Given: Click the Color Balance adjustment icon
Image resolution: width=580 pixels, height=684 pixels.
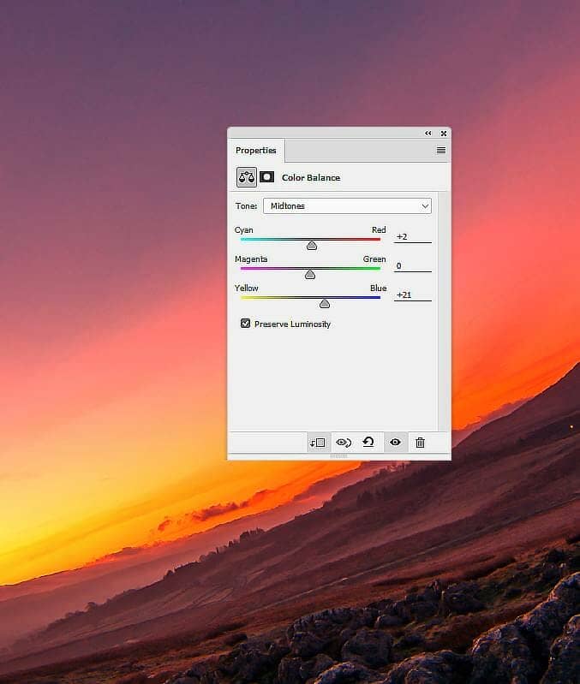Looking at the screenshot, I should coord(247,177).
